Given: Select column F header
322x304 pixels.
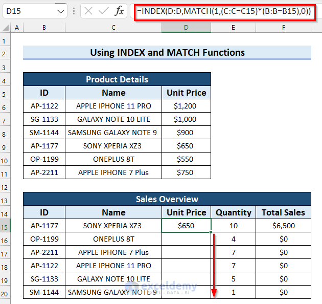Looking at the screenshot, I should tap(283, 28).
